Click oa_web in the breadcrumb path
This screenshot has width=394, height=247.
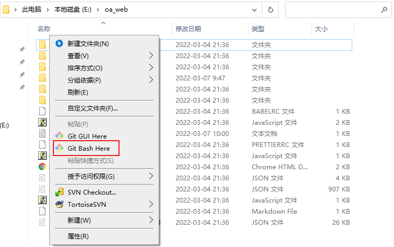coord(116,10)
